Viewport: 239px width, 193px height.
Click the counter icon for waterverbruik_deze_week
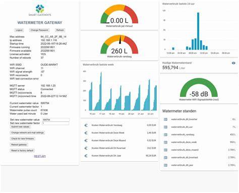tap(165, 142)
